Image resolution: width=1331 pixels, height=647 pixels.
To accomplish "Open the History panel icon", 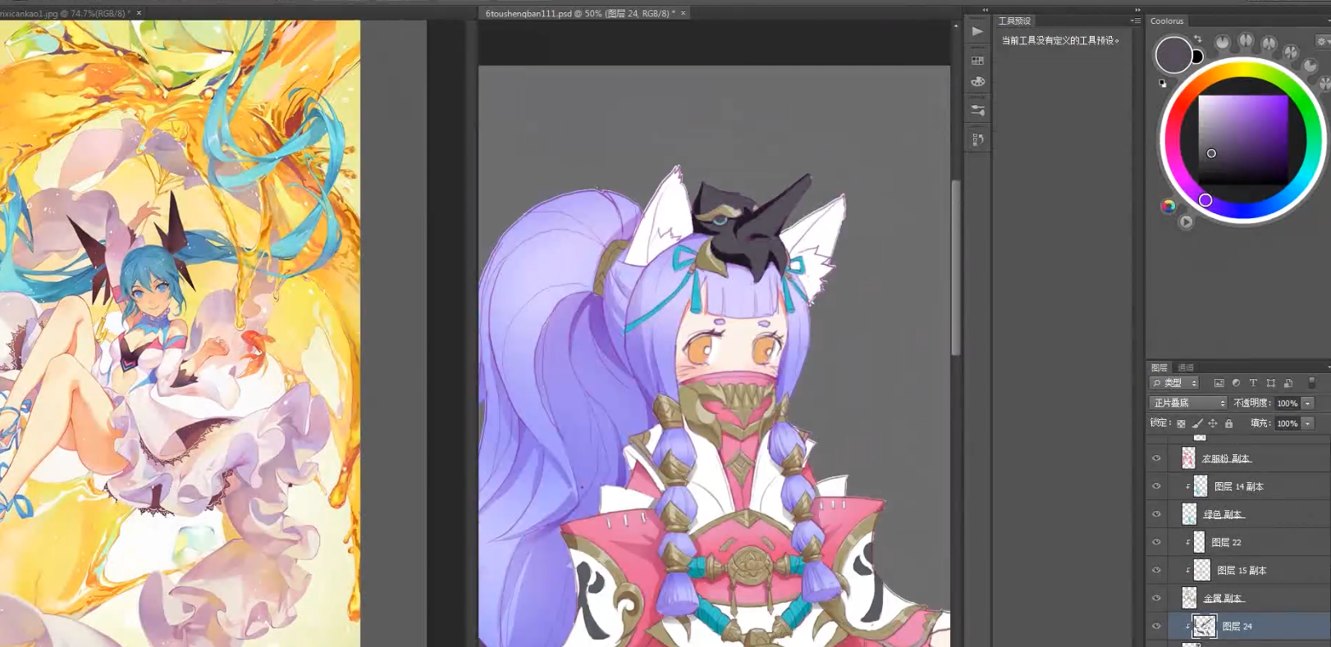I will 977,139.
